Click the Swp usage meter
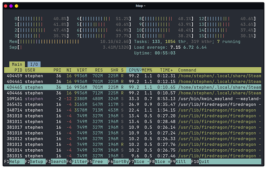267x169 pixels. tap(70, 47)
